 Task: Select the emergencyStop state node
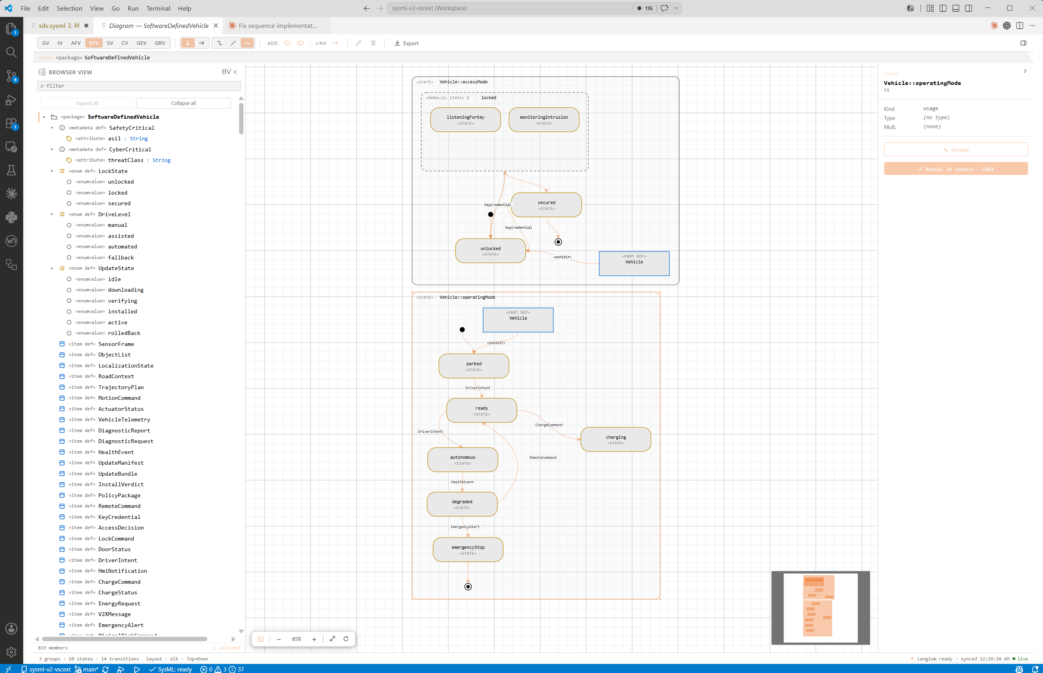point(468,549)
